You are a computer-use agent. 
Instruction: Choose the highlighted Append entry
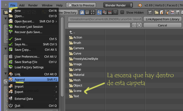pos(33,80)
